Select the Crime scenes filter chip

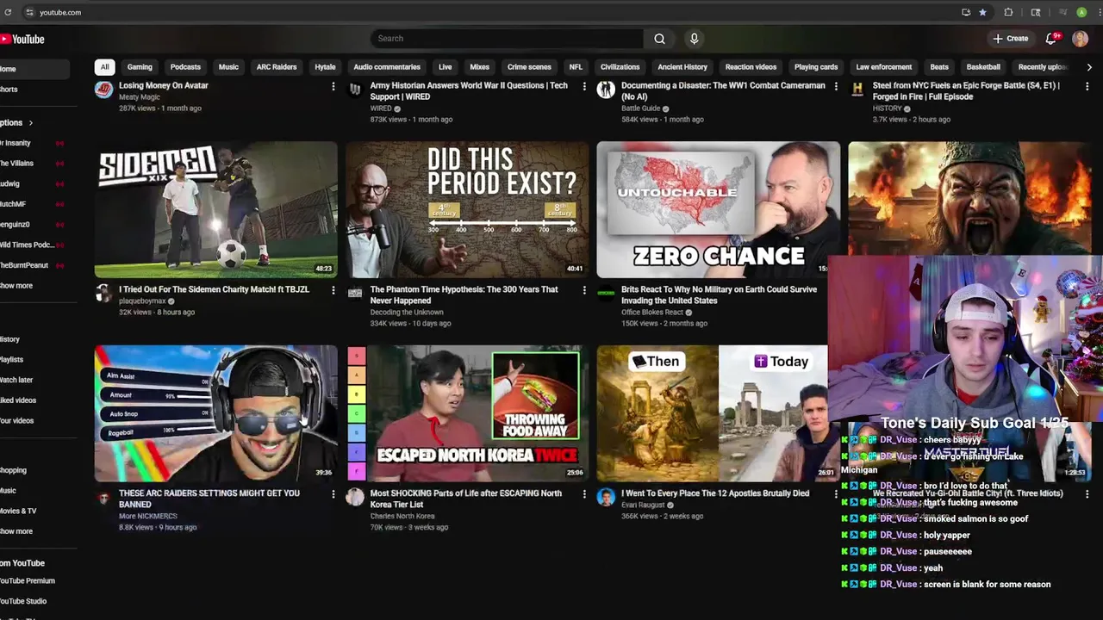tap(529, 67)
